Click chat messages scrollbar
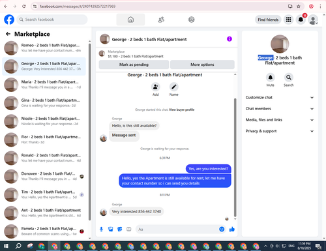The height and width of the screenshot is (251, 326). (235, 157)
